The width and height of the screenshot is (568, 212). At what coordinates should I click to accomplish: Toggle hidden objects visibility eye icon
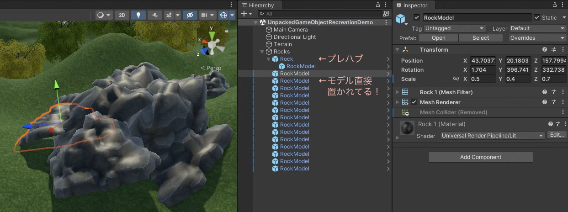click(x=190, y=15)
